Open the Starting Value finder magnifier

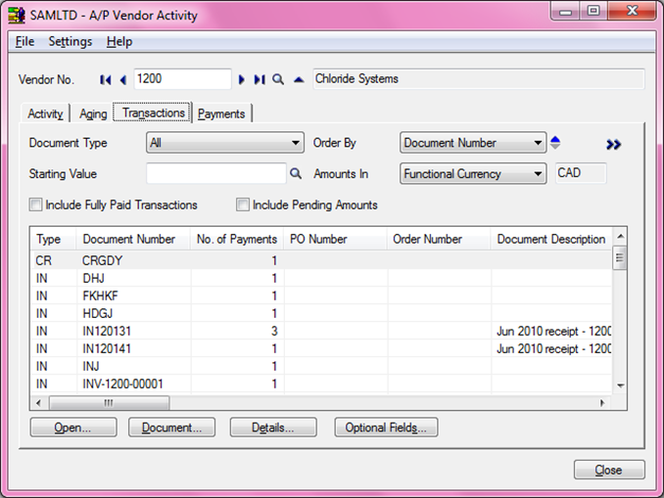(x=296, y=173)
